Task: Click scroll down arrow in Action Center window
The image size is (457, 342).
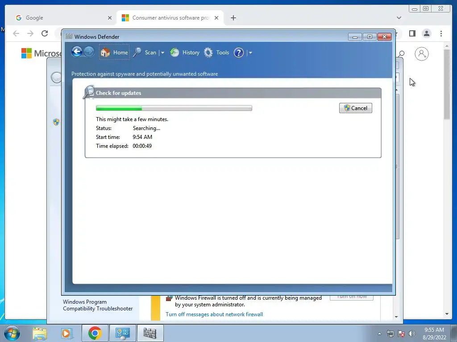Action: [x=396, y=317]
